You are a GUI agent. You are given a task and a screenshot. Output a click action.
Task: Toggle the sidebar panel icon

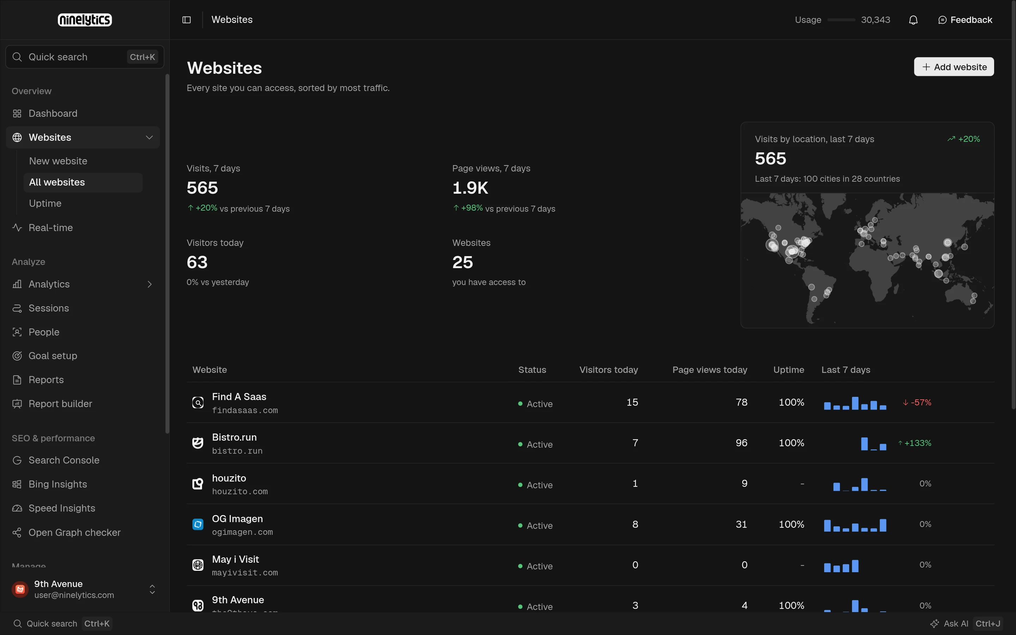pos(186,20)
